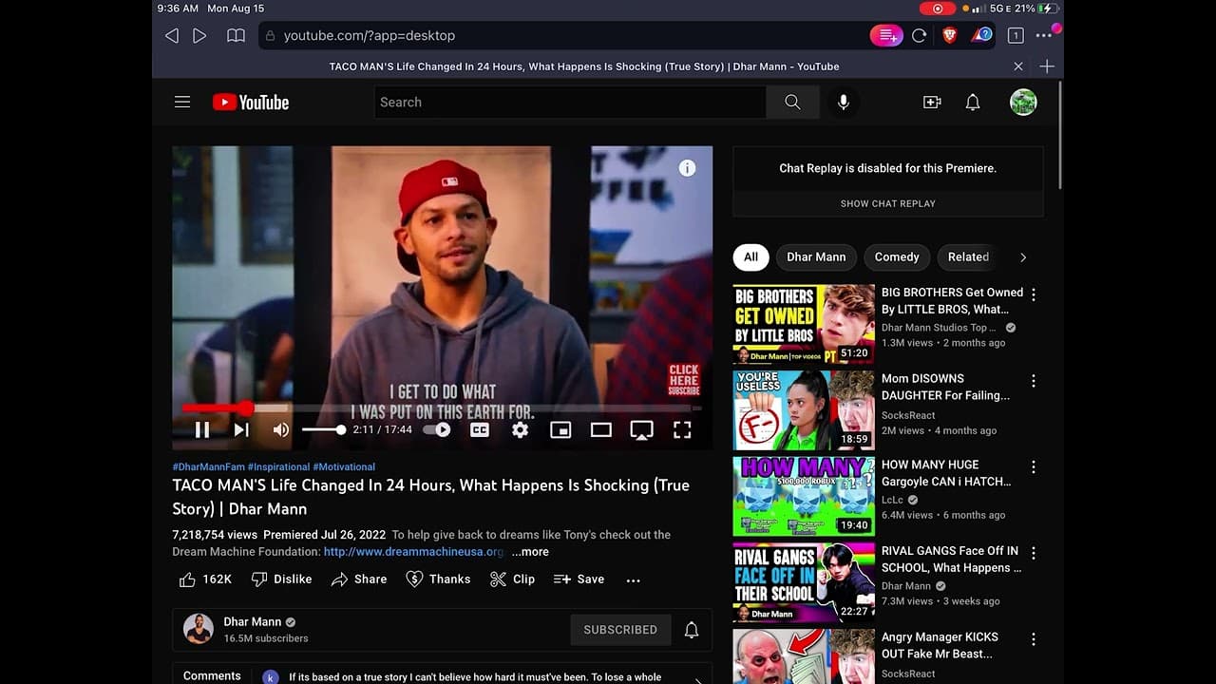Open the Dhar Mann channel name link
This screenshot has height=684, width=1216.
(x=252, y=622)
